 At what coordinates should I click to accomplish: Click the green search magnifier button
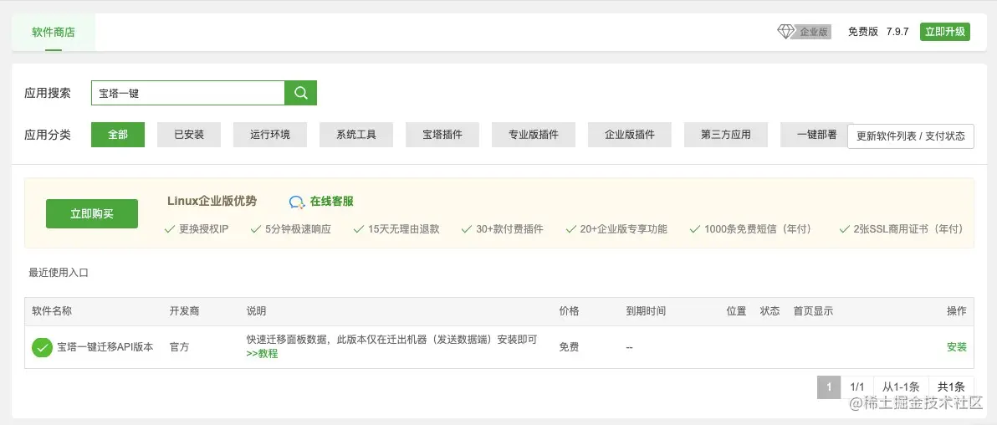301,93
